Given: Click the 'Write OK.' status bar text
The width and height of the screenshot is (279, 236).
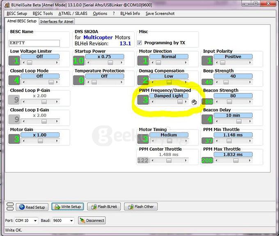Looking at the screenshot, I should [14, 230].
